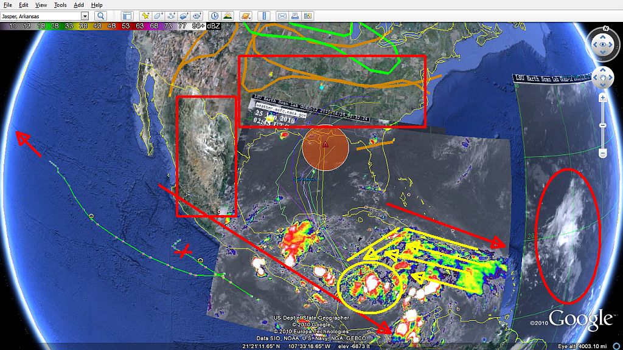The height and width of the screenshot is (350, 623).
Task: Click the zoom slider handle
Action: 603,125
